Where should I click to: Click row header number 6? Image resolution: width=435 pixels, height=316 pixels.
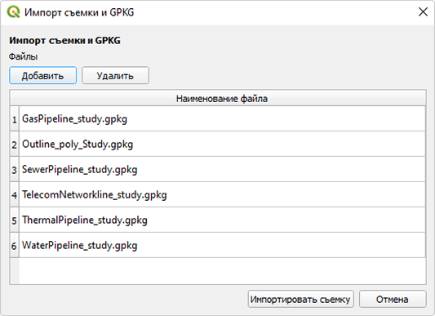point(15,245)
